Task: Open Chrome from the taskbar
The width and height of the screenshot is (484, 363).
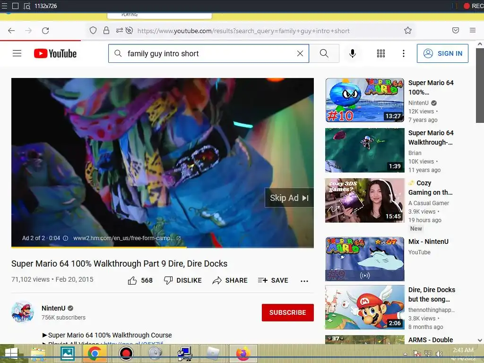Action: [95, 353]
